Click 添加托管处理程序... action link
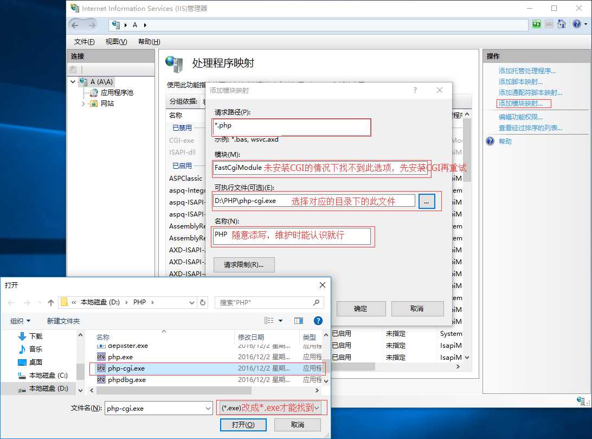The image size is (592, 439). (x=527, y=71)
